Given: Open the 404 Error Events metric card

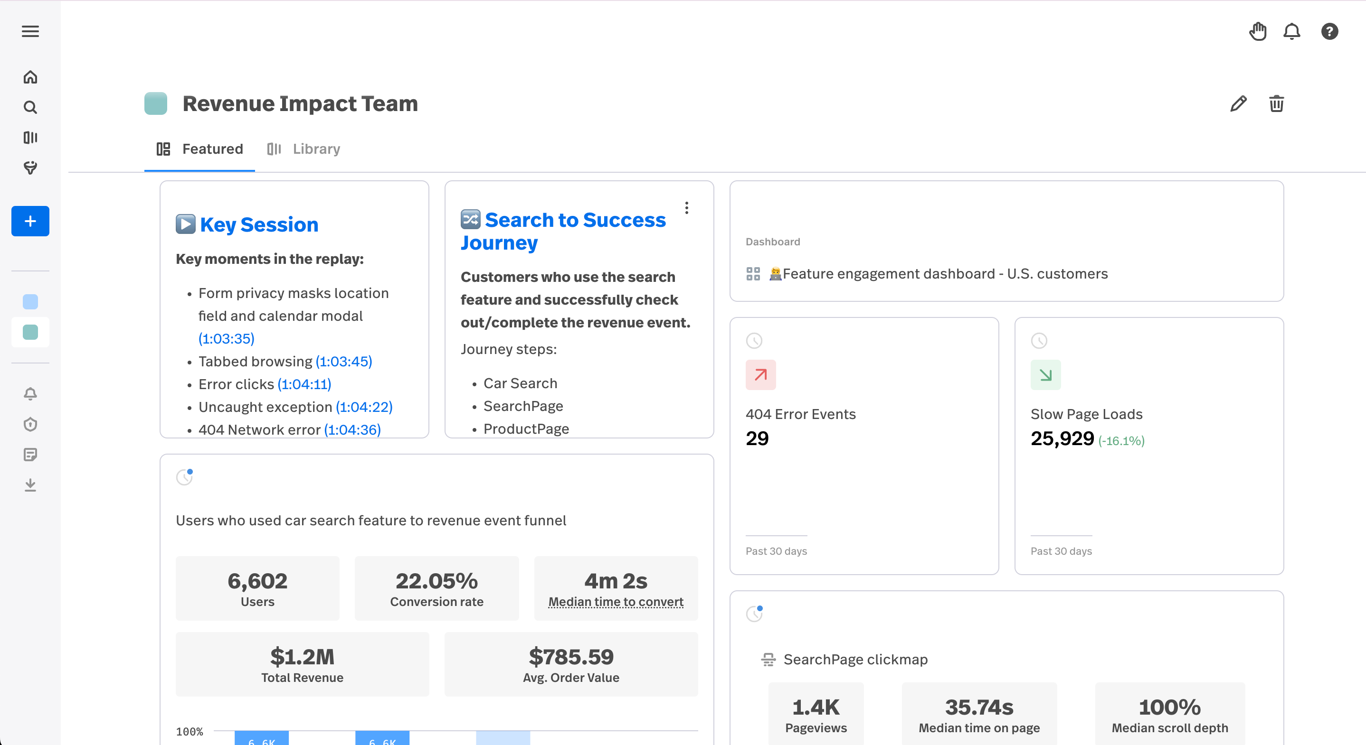Looking at the screenshot, I should coord(800,414).
